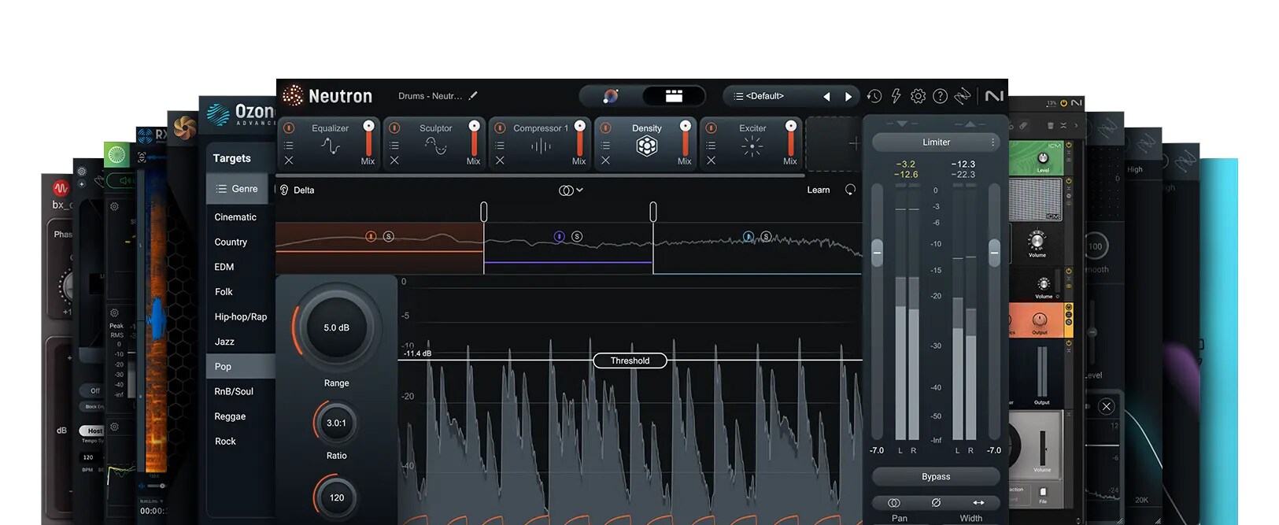This screenshot has height=525, width=1279.
Task: Open the Exciter module presets list
Action: (711, 145)
